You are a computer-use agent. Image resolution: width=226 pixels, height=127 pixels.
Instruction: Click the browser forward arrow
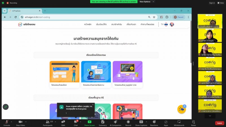coord(10,17)
